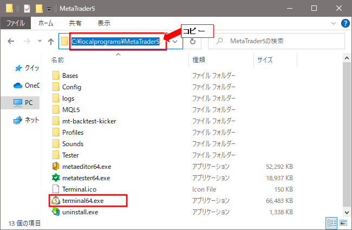This screenshot has height=230, width=352.
Task: Minimize the MetaTrader5 window
Action: point(290,8)
